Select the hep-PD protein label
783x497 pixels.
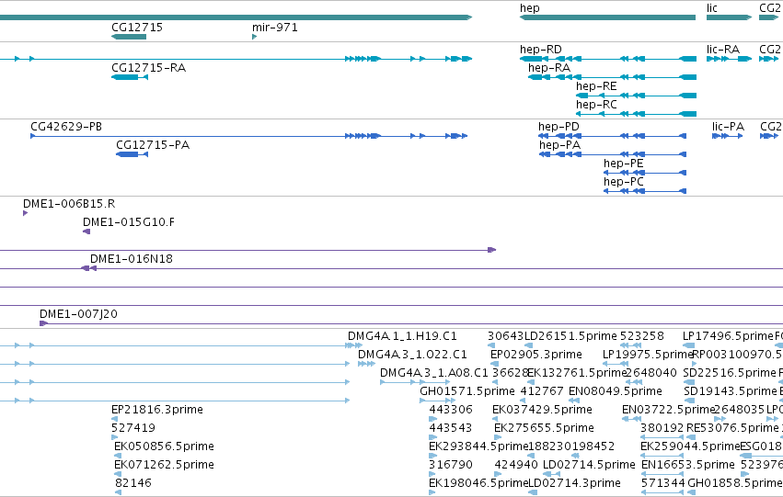pos(558,127)
